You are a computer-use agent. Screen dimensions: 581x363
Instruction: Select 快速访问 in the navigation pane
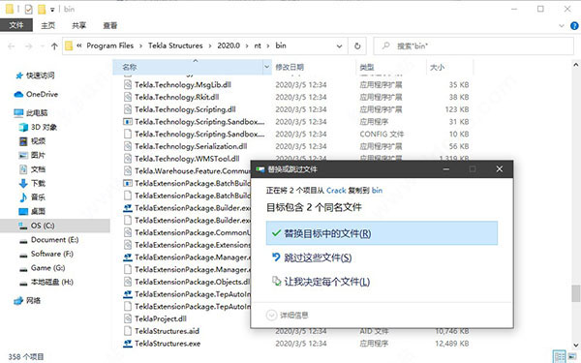pyautogui.click(x=35, y=76)
